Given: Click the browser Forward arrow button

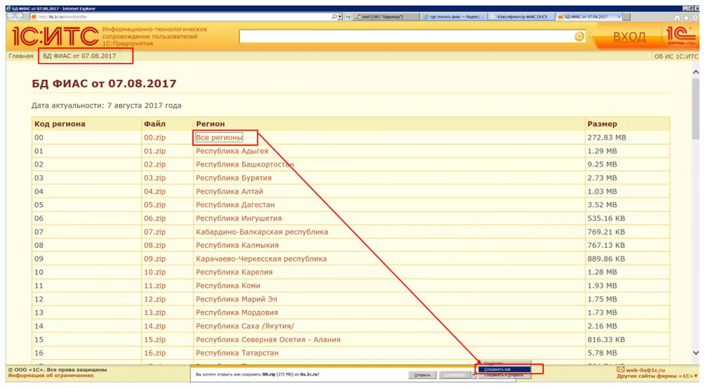Looking at the screenshot, I should [x=20, y=17].
